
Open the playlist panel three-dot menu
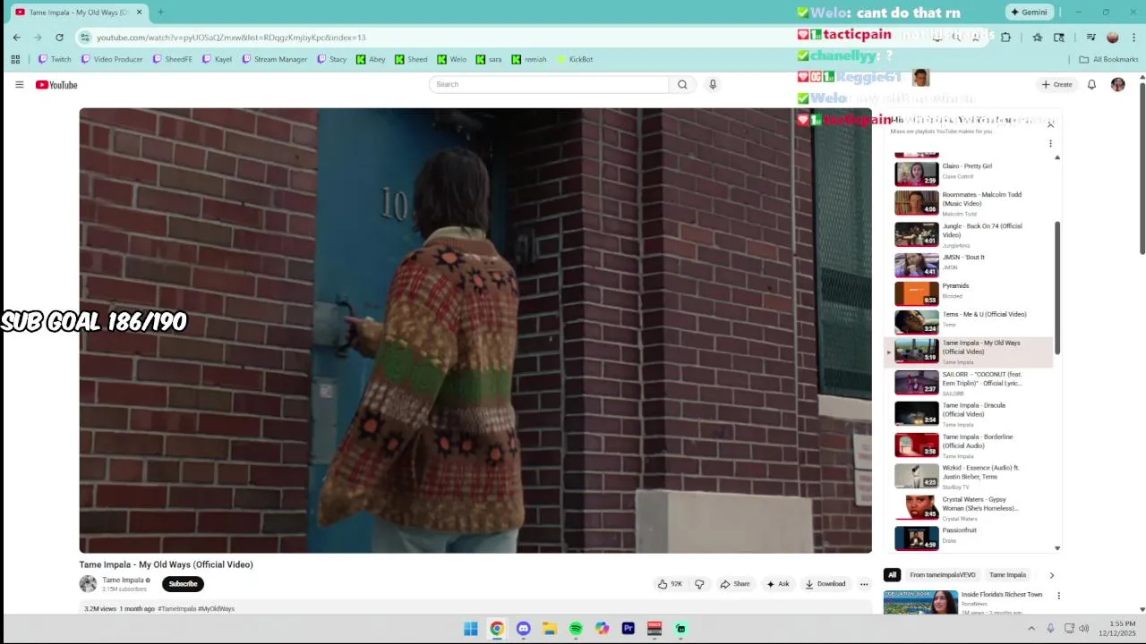pos(1050,143)
